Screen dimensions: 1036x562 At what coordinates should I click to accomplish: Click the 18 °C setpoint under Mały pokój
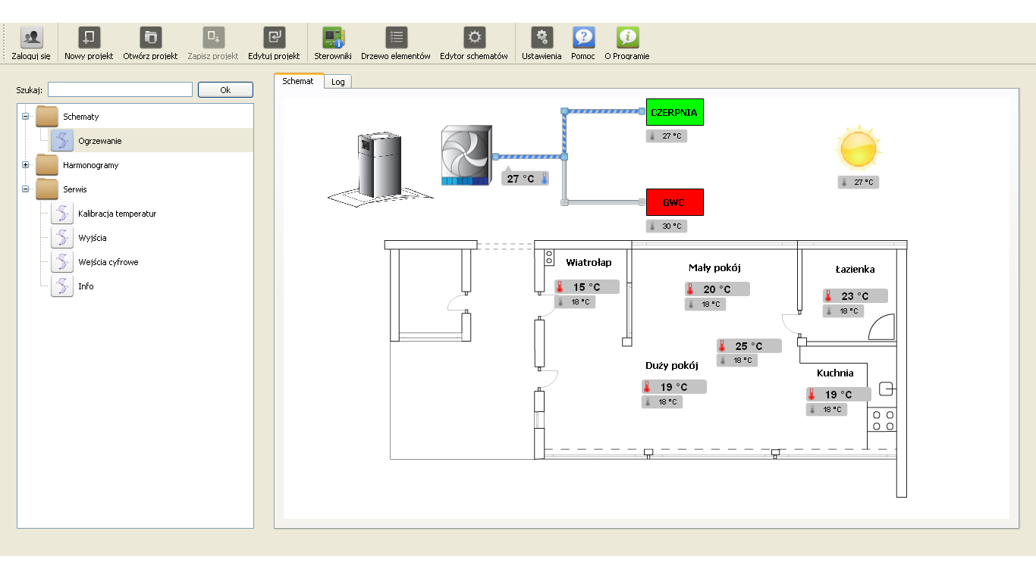(x=705, y=304)
